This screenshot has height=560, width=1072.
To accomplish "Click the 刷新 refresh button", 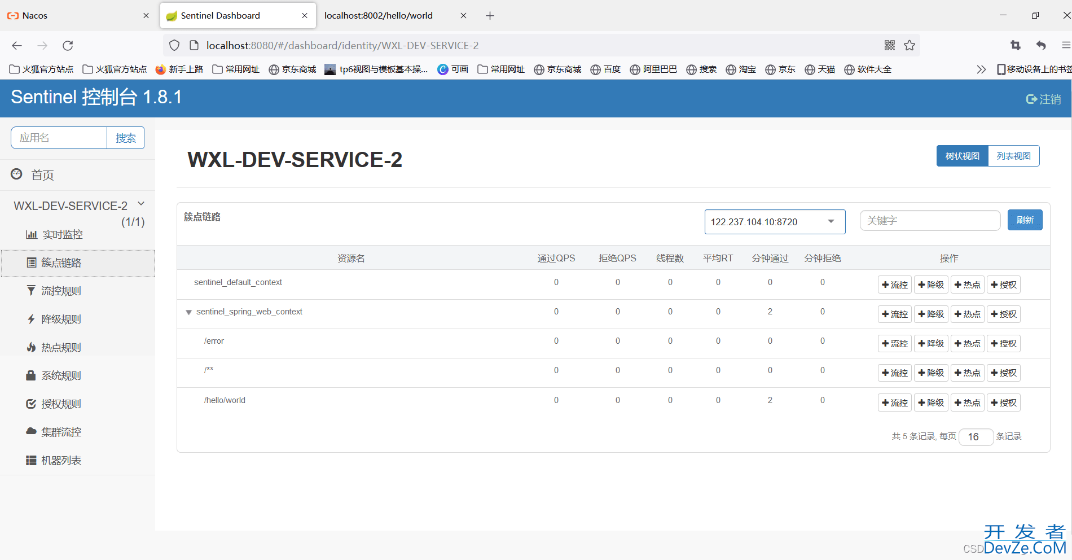I will click(x=1025, y=220).
